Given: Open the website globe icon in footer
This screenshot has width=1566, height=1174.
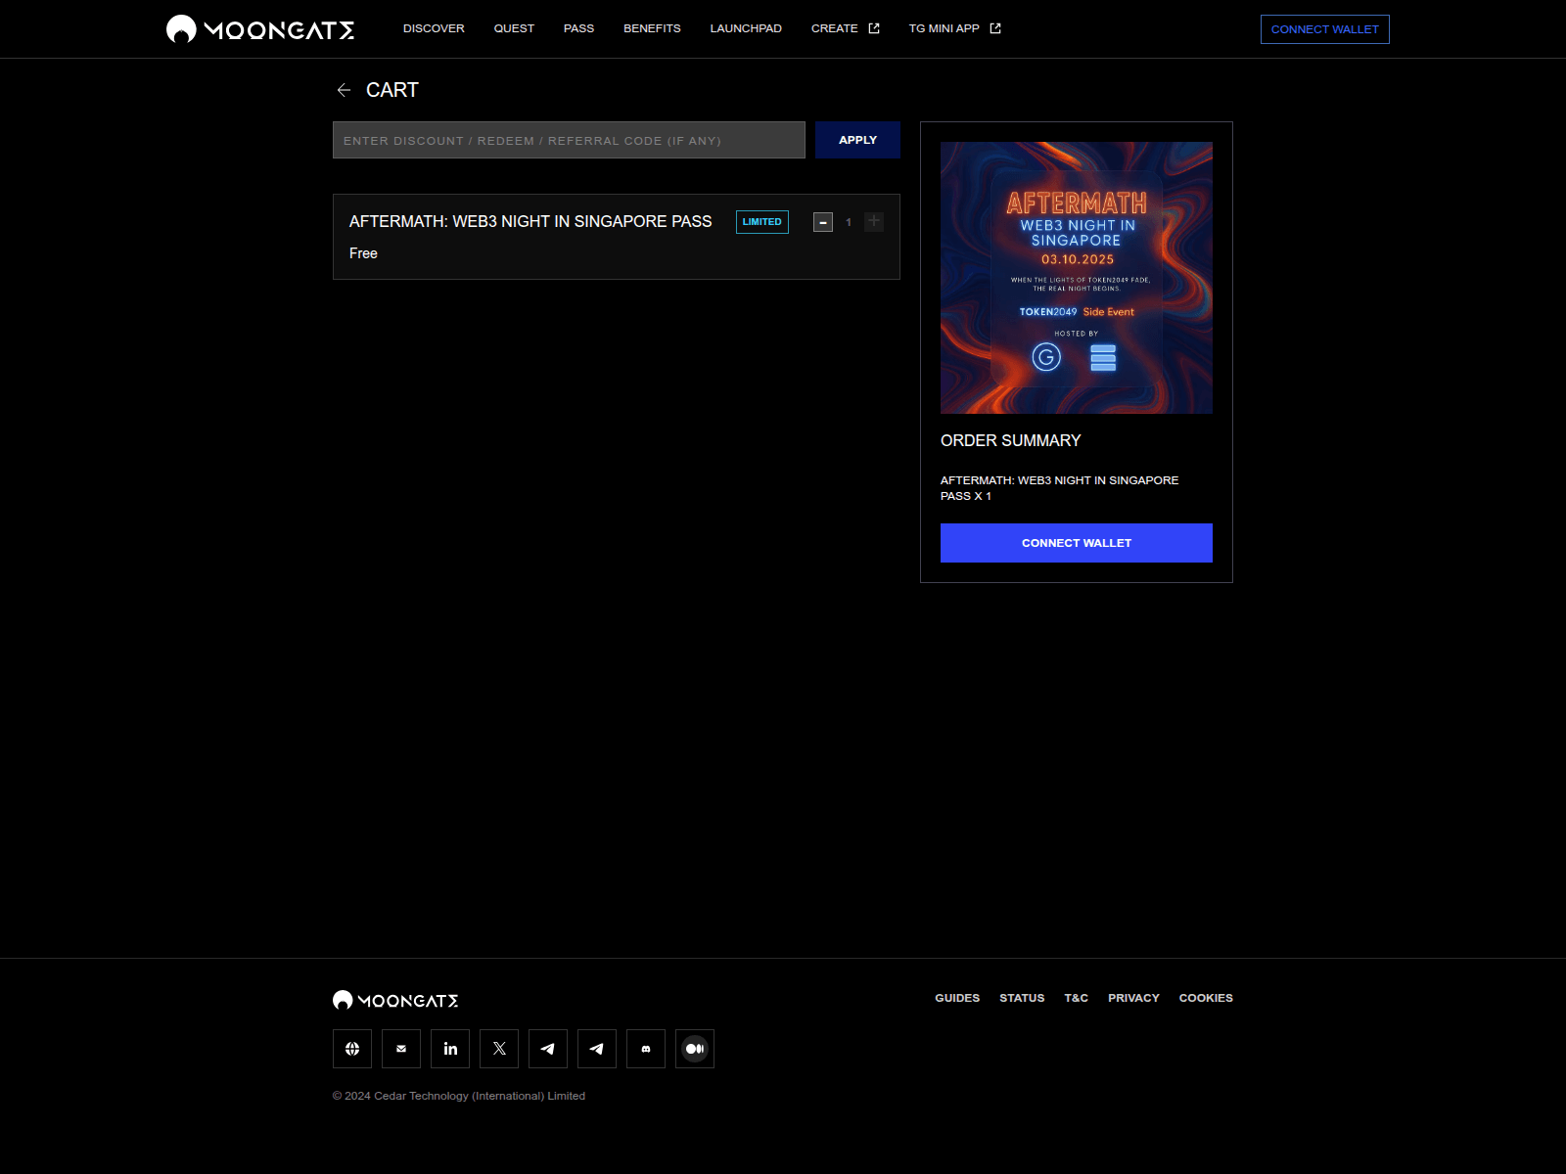Looking at the screenshot, I should pyautogui.click(x=352, y=1049).
